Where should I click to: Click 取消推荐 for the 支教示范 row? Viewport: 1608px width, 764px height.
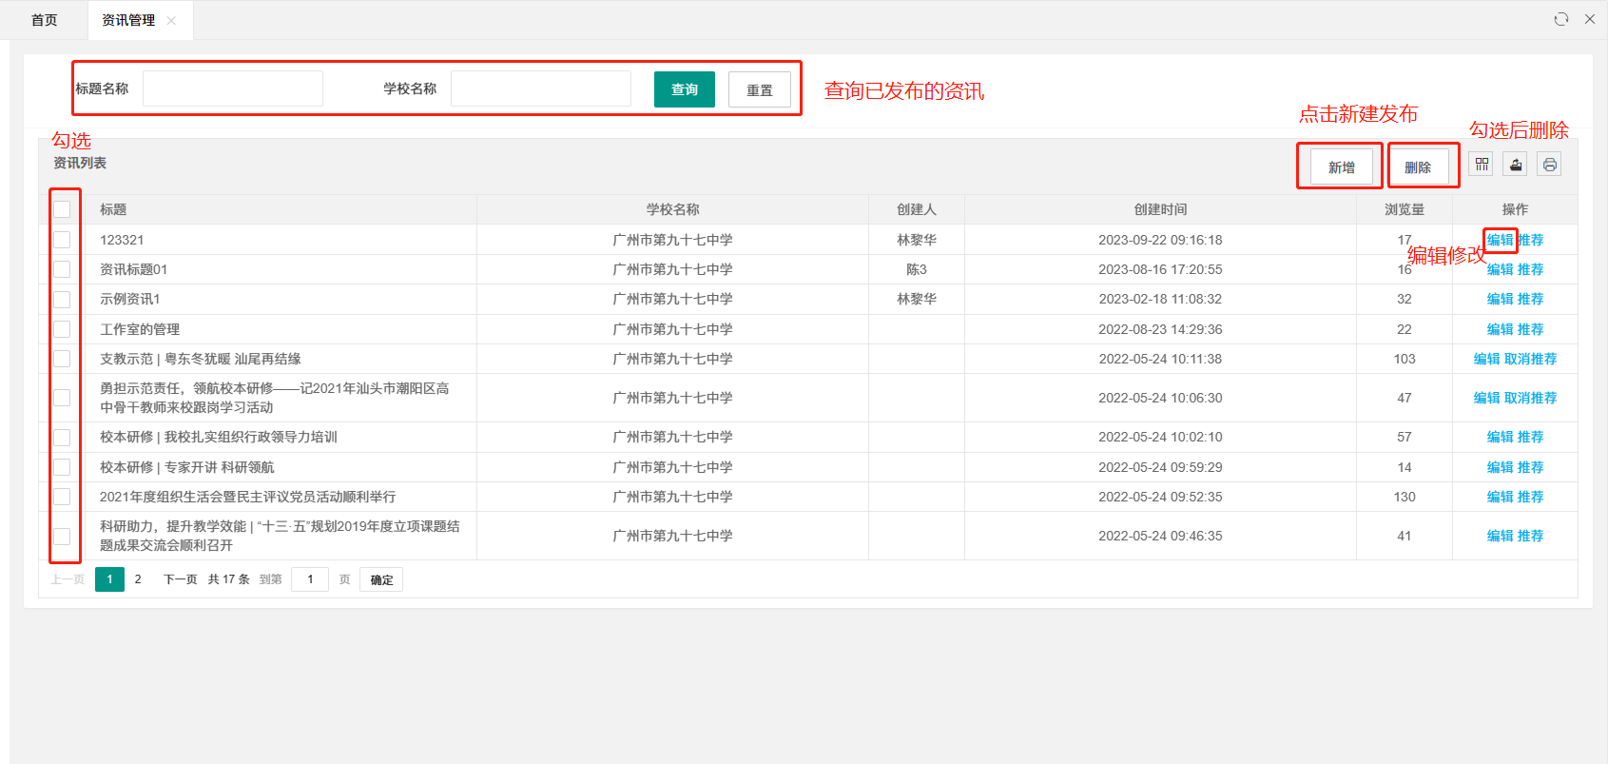coord(1530,360)
